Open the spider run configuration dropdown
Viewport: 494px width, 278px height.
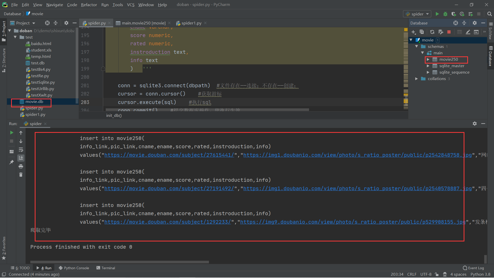[417, 14]
